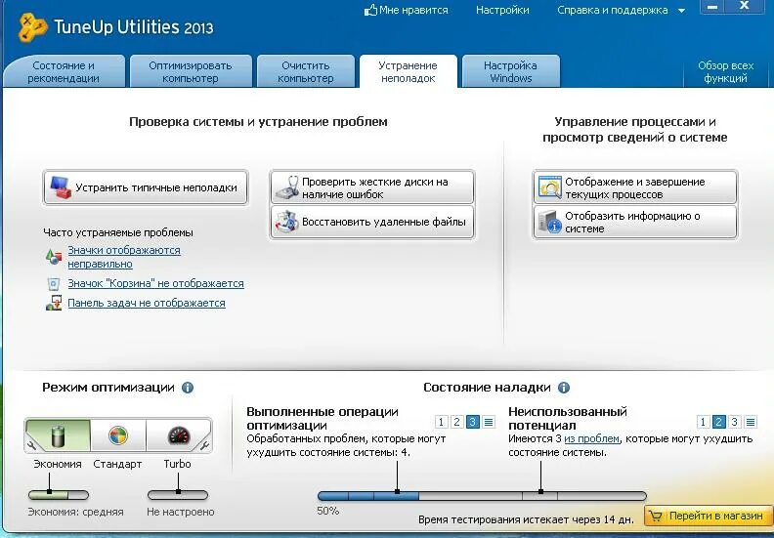Show page 3 of Неиспользованный потенциал
The width and height of the screenshot is (774, 538).
[735, 422]
